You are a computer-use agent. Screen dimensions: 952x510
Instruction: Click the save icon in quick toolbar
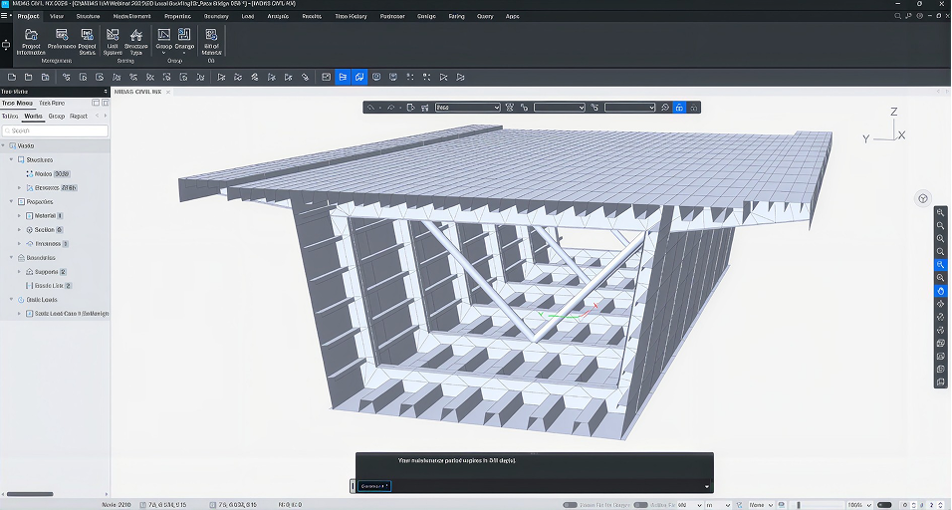46,77
